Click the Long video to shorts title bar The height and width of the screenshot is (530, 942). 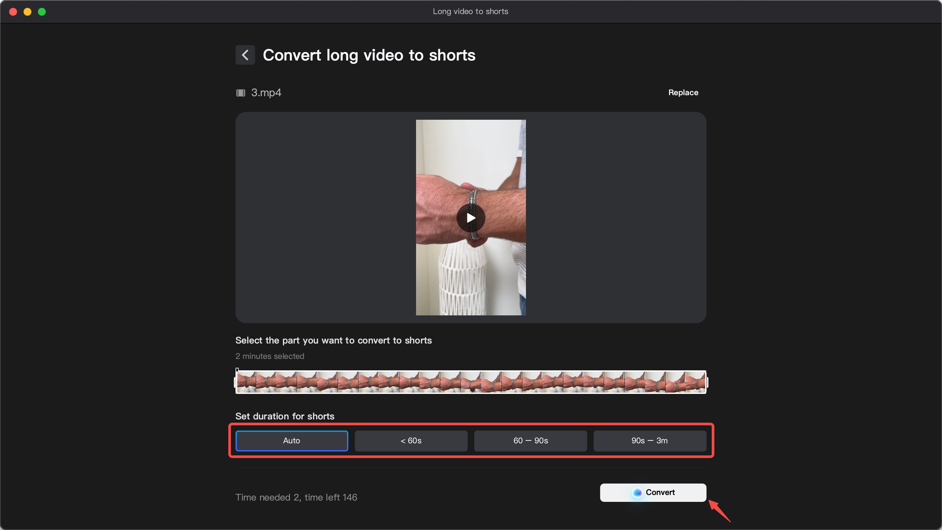tap(470, 11)
